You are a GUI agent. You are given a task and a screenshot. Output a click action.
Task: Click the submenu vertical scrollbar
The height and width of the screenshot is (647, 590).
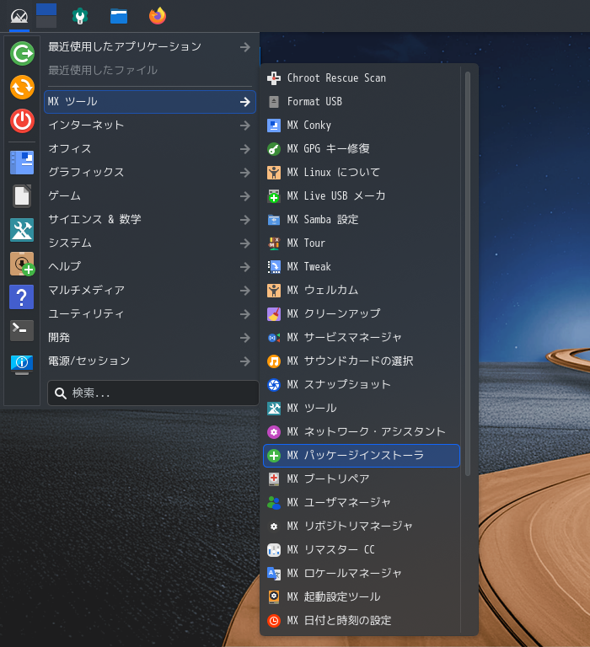coord(468,274)
